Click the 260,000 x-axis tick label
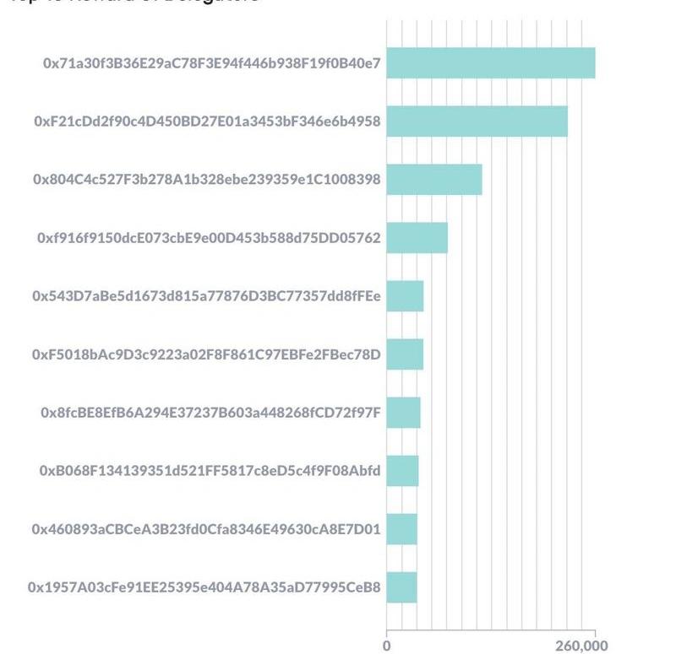 (582, 646)
